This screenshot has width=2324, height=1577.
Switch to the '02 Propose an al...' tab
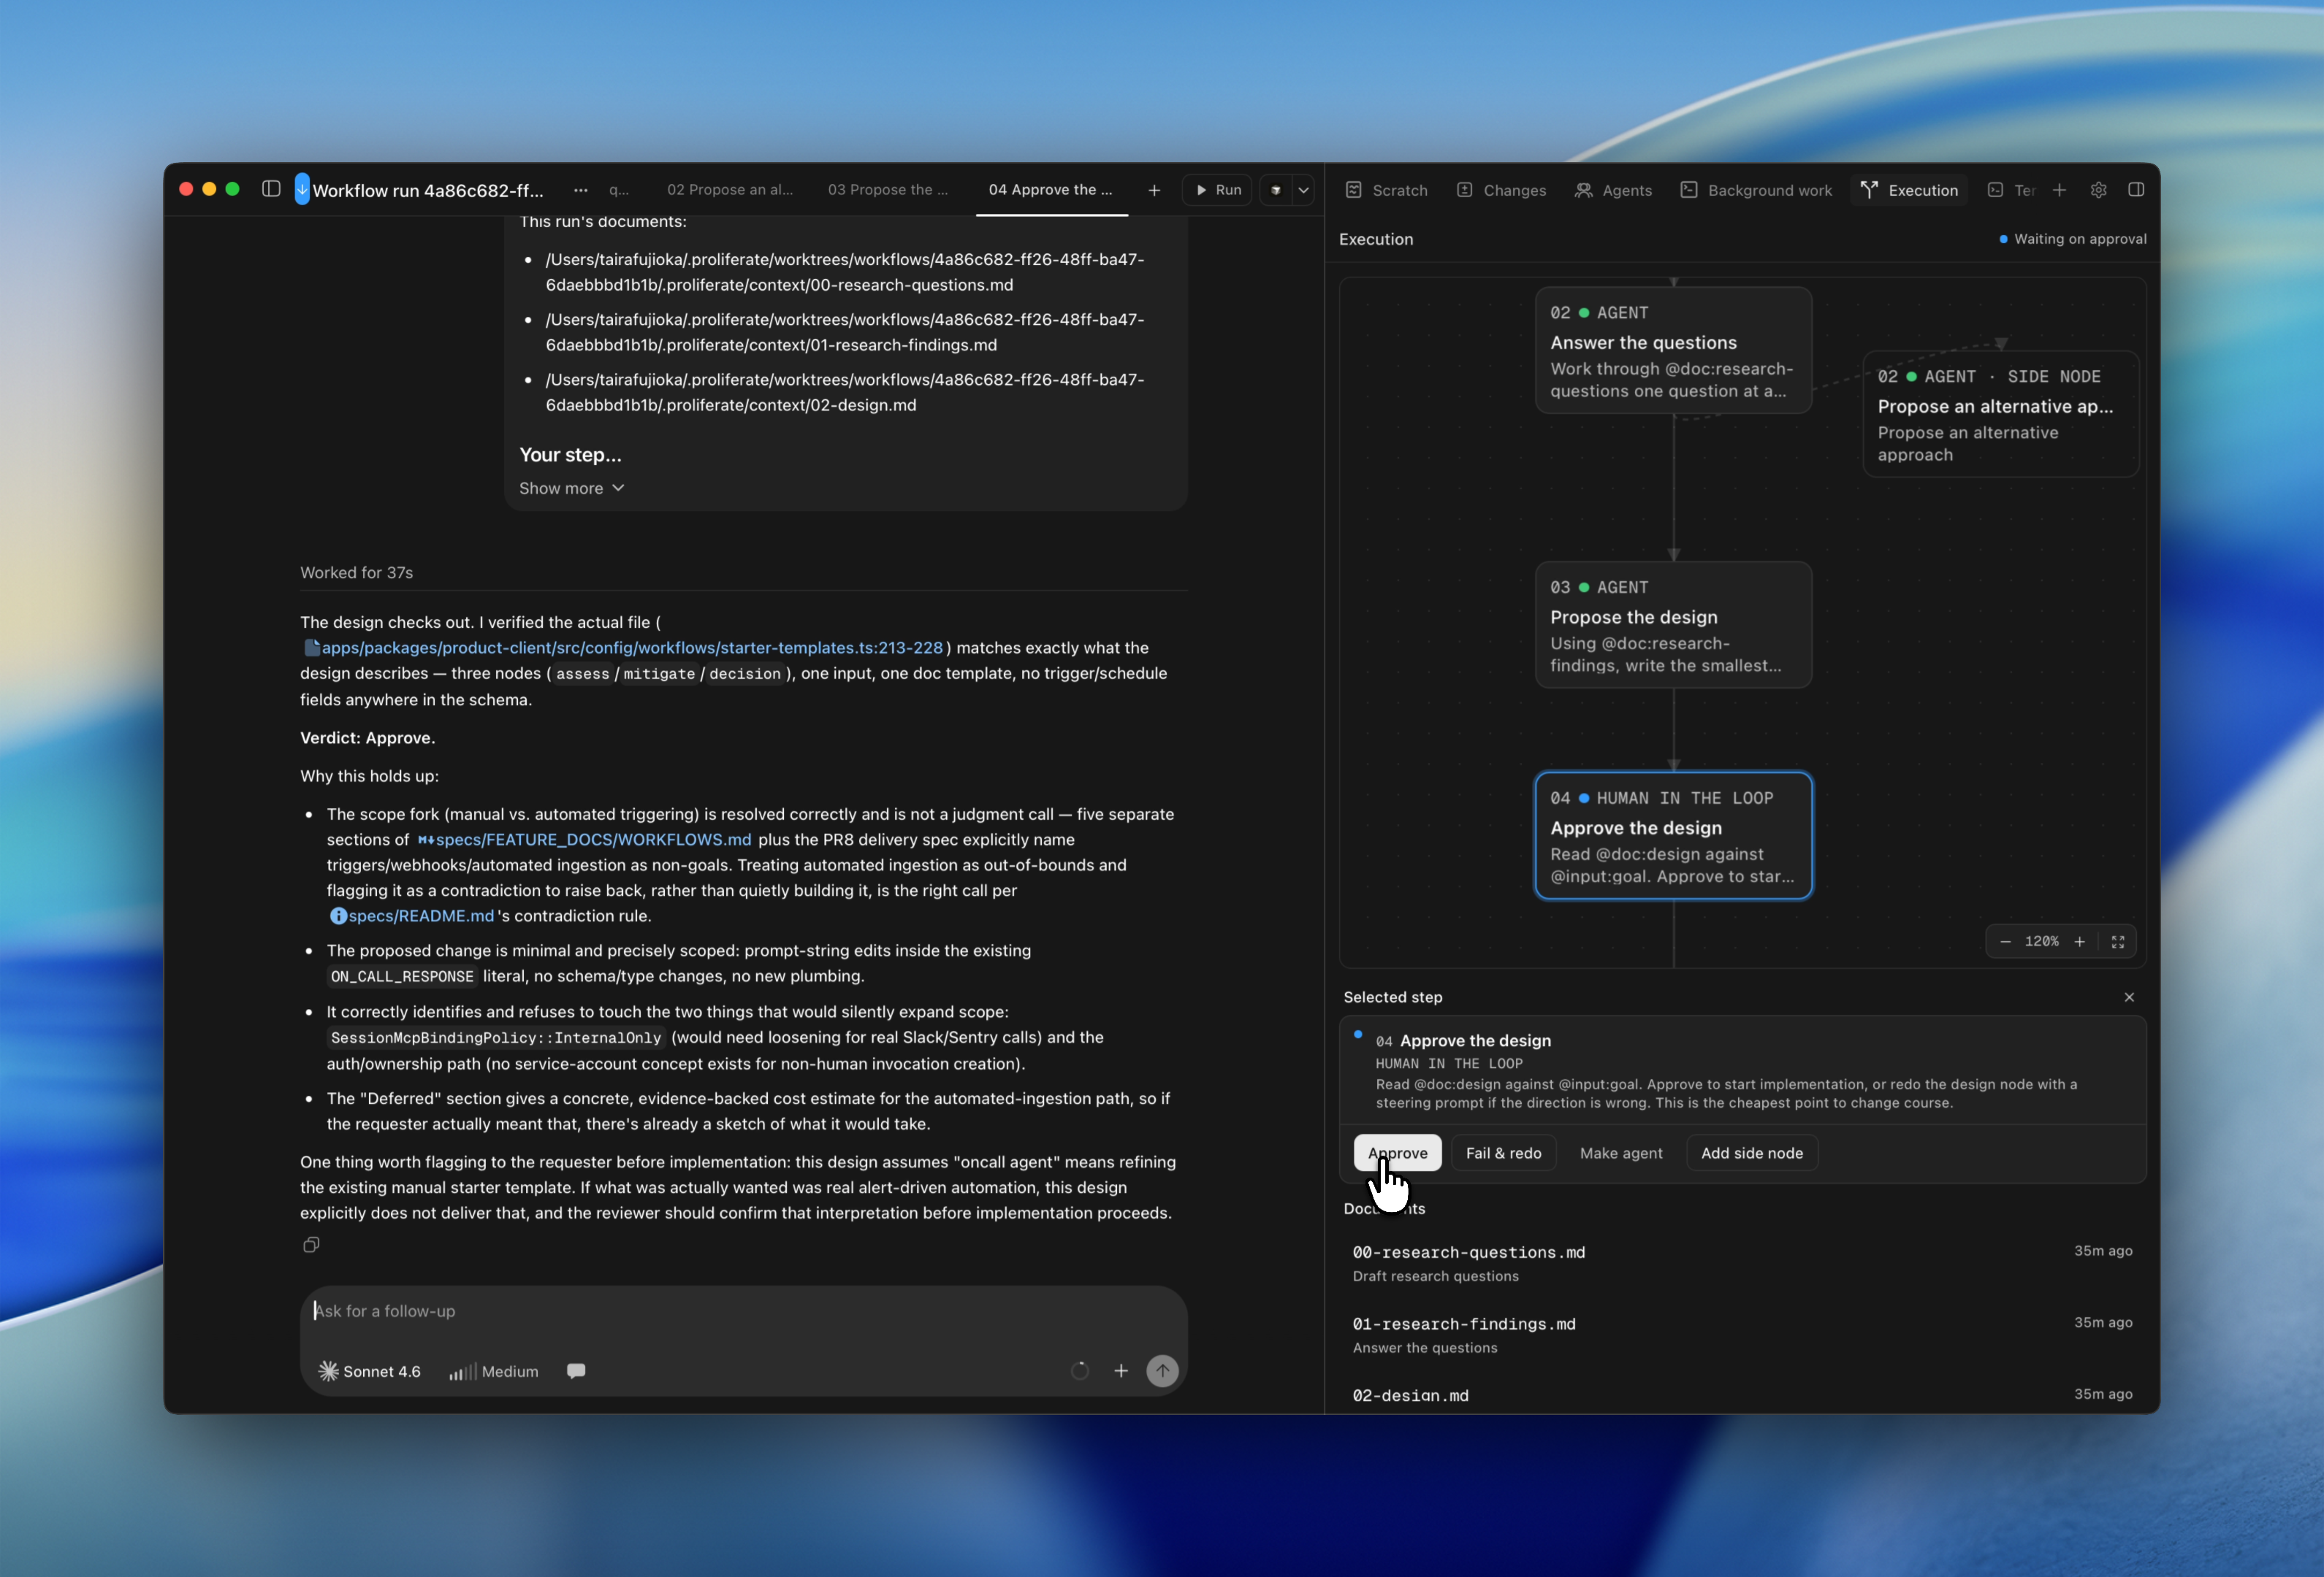(730, 190)
